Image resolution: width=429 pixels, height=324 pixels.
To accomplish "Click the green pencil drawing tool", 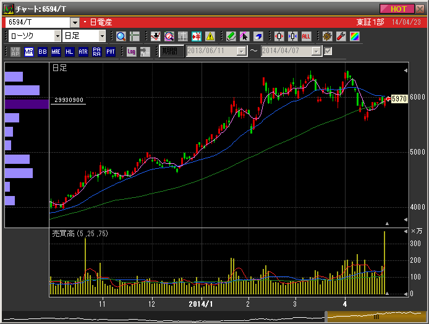I will tap(231, 36).
